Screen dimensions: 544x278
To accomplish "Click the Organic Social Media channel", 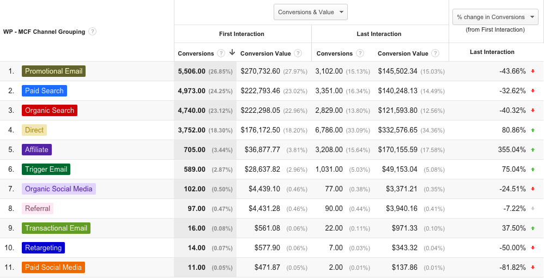I will tap(58, 189).
